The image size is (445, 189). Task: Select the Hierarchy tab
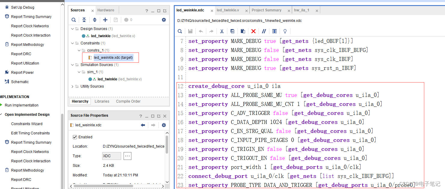(80, 101)
